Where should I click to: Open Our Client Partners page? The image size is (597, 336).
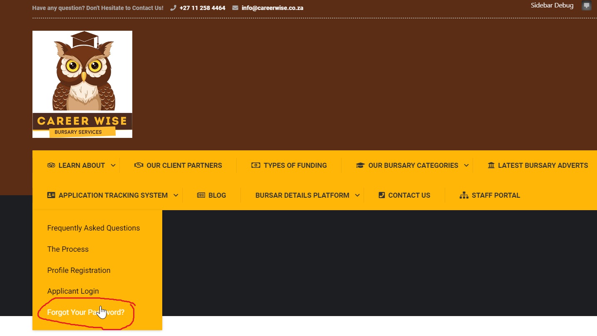184,165
